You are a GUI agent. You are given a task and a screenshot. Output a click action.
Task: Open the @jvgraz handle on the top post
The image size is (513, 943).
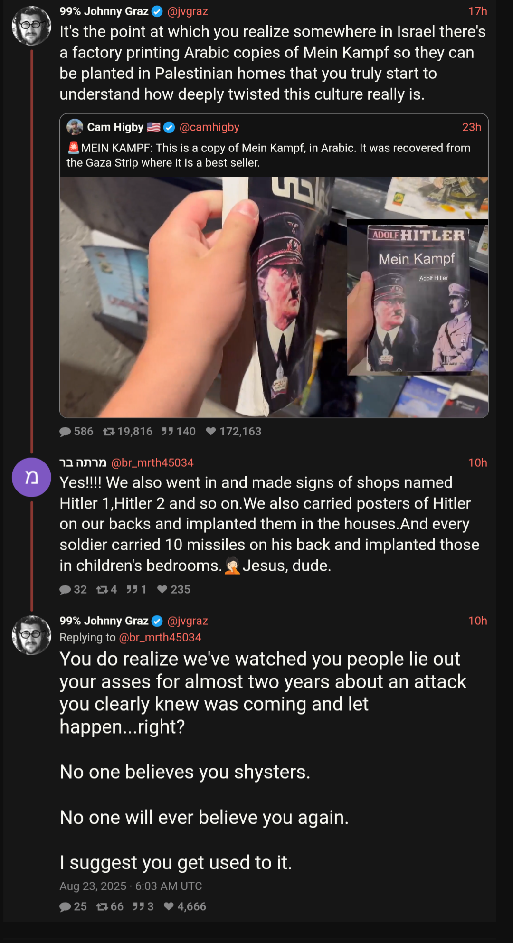tap(188, 11)
